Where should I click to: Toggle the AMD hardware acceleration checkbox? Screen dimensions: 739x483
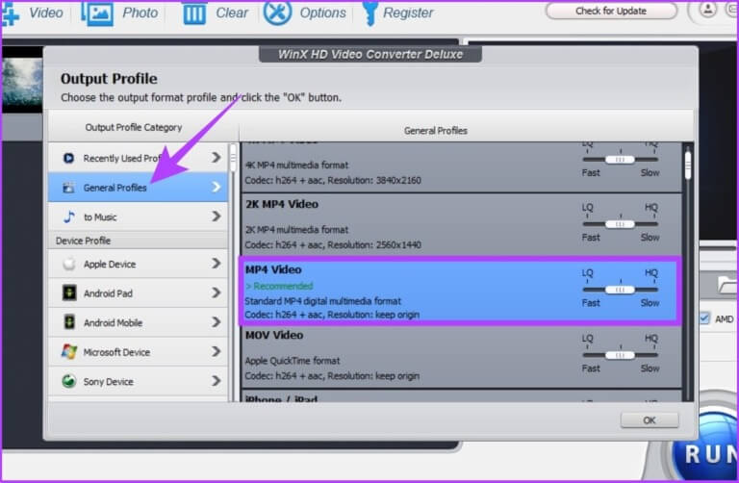704,318
